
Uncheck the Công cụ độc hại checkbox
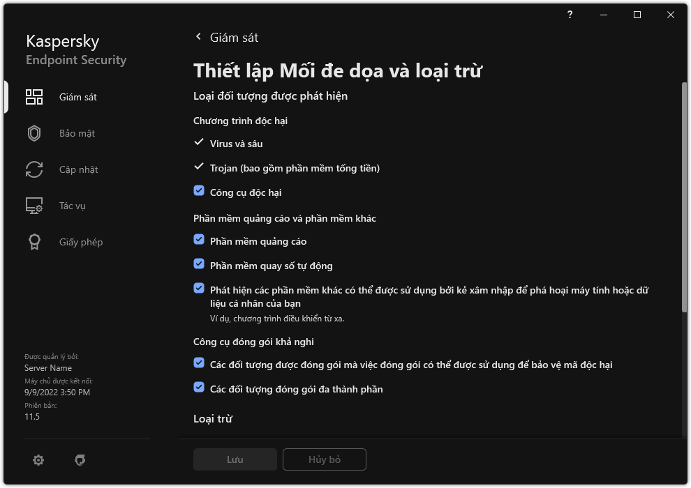pyautogui.click(x=200, y=190)
